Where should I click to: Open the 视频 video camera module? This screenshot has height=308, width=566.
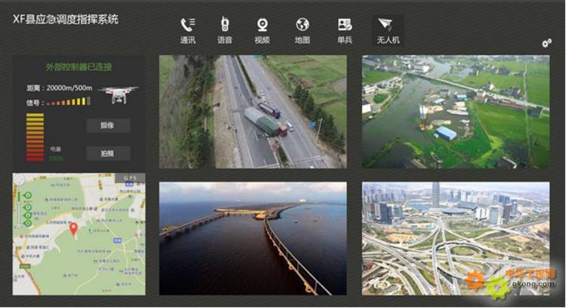[262, 29]
